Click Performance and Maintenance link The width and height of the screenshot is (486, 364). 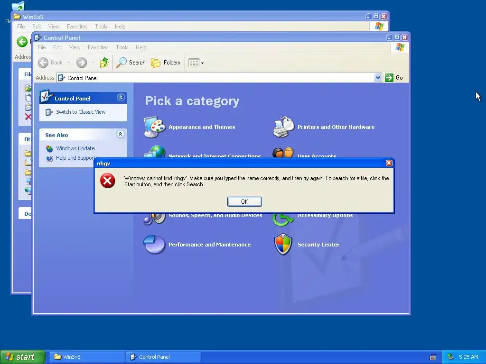(x=209, y=245)
